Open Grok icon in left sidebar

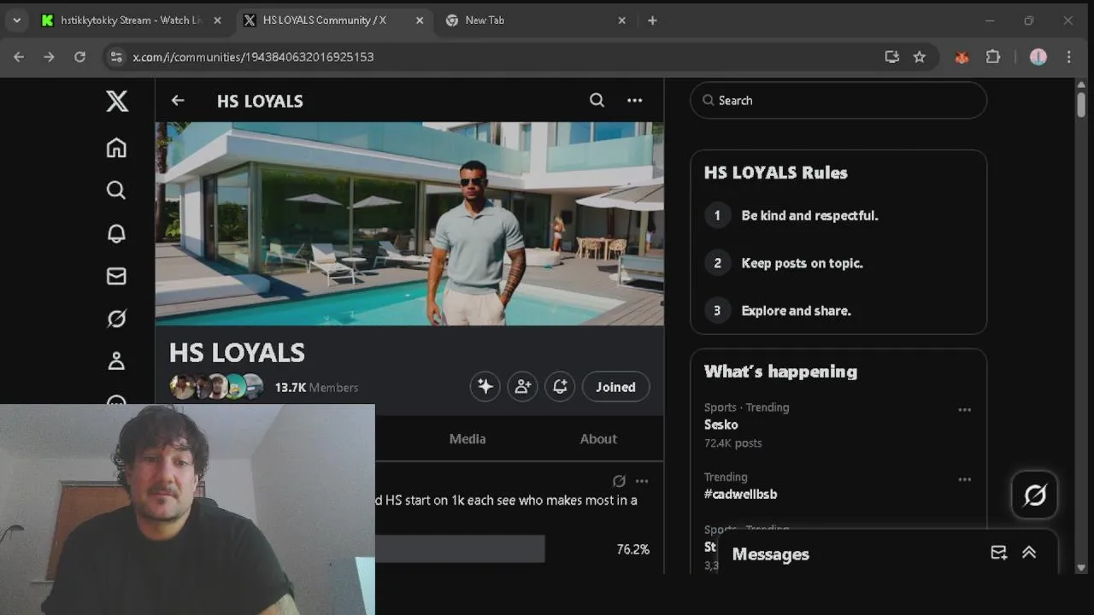point(116,319)
